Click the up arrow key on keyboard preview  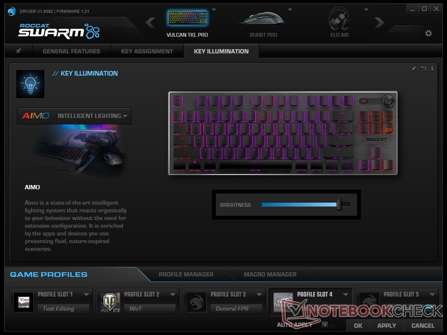point(376,153)
